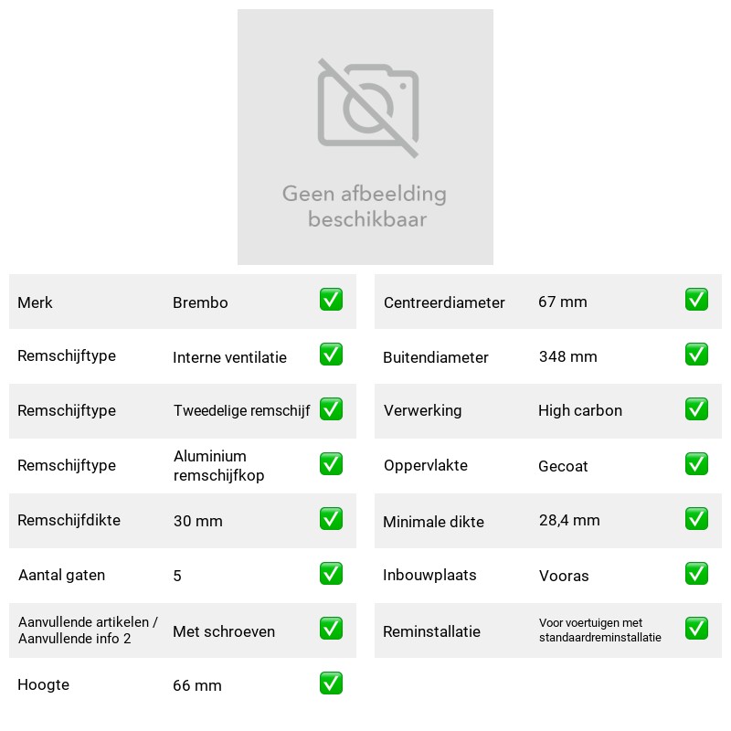This screenshot has width=731, height=731.
Task: Click the checkmark for Aluminium remschijfkop
Action: tap(331, 464)
